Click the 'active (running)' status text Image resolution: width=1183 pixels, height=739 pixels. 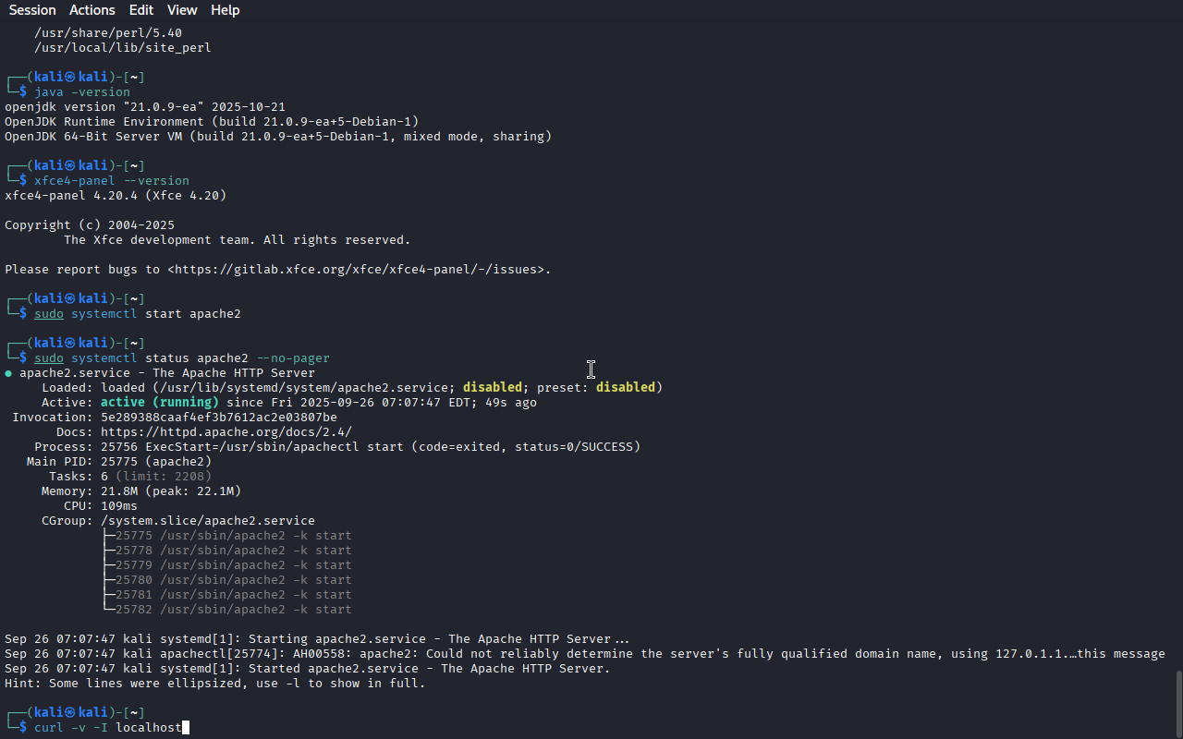pos(160,403)
